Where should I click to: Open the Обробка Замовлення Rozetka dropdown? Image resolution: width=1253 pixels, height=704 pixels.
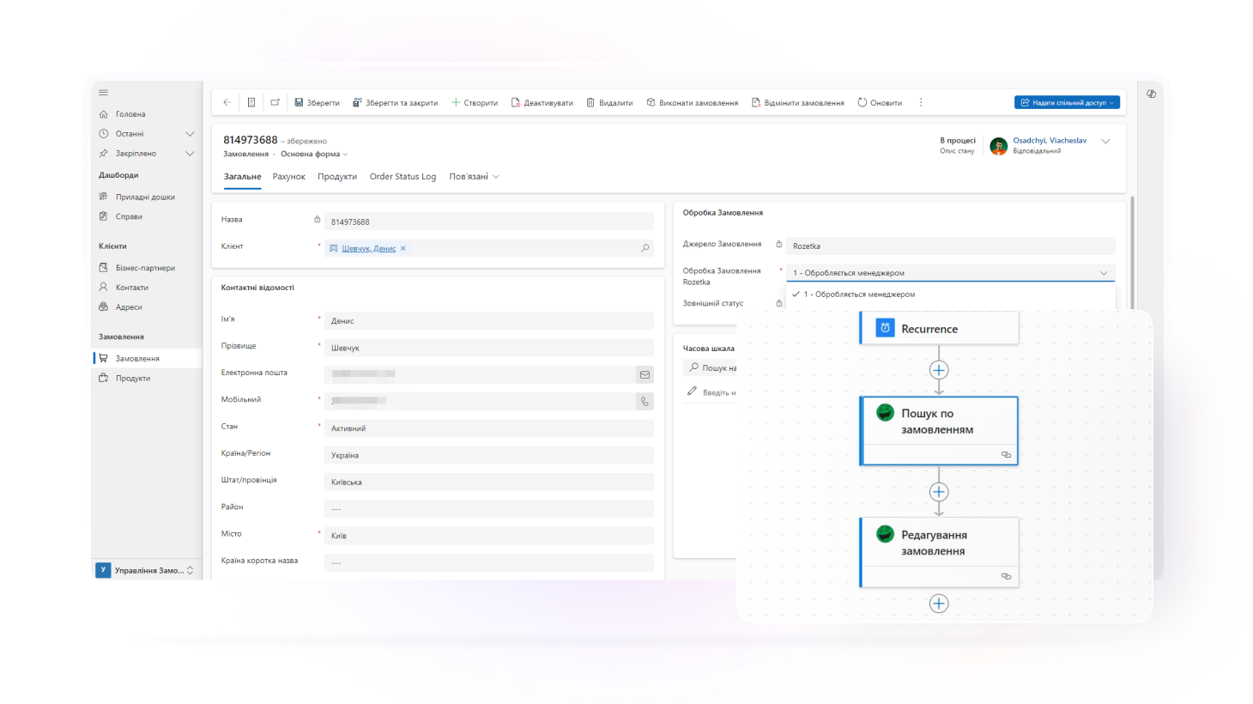tap(950, 273)
